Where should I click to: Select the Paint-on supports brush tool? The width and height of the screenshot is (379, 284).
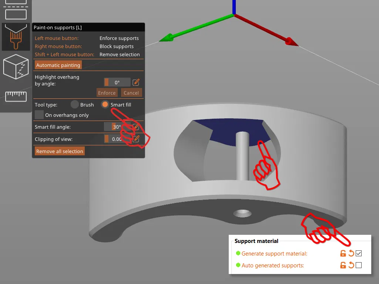(16, 37)
